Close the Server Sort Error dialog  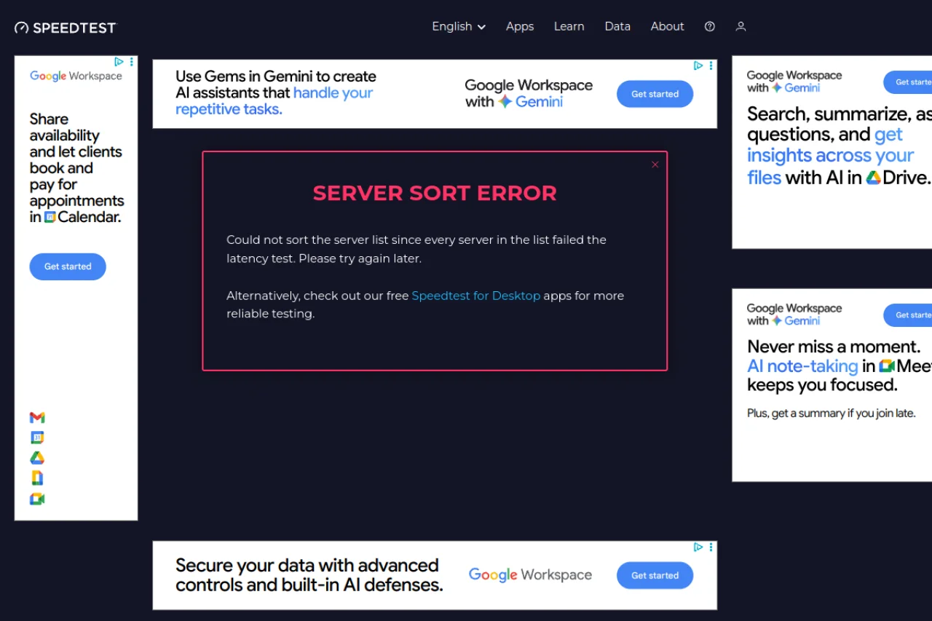coord(655,165)
